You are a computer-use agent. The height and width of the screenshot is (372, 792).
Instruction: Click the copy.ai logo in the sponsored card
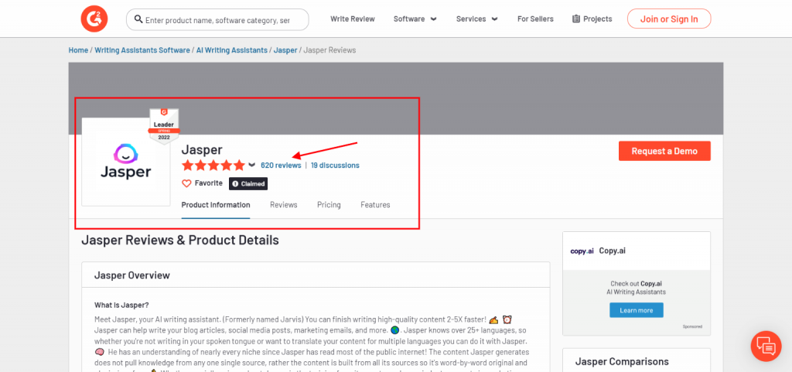tap(582, 251)
